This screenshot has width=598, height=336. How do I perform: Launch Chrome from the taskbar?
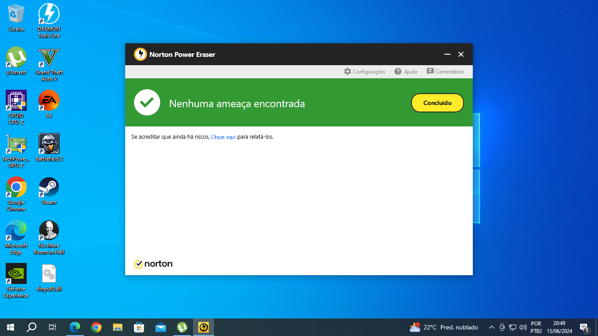(x=96, y=327)
